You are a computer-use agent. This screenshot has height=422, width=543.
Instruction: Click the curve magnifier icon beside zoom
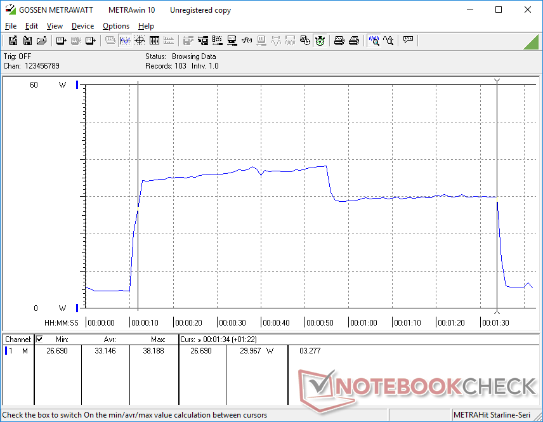[388, 41]
